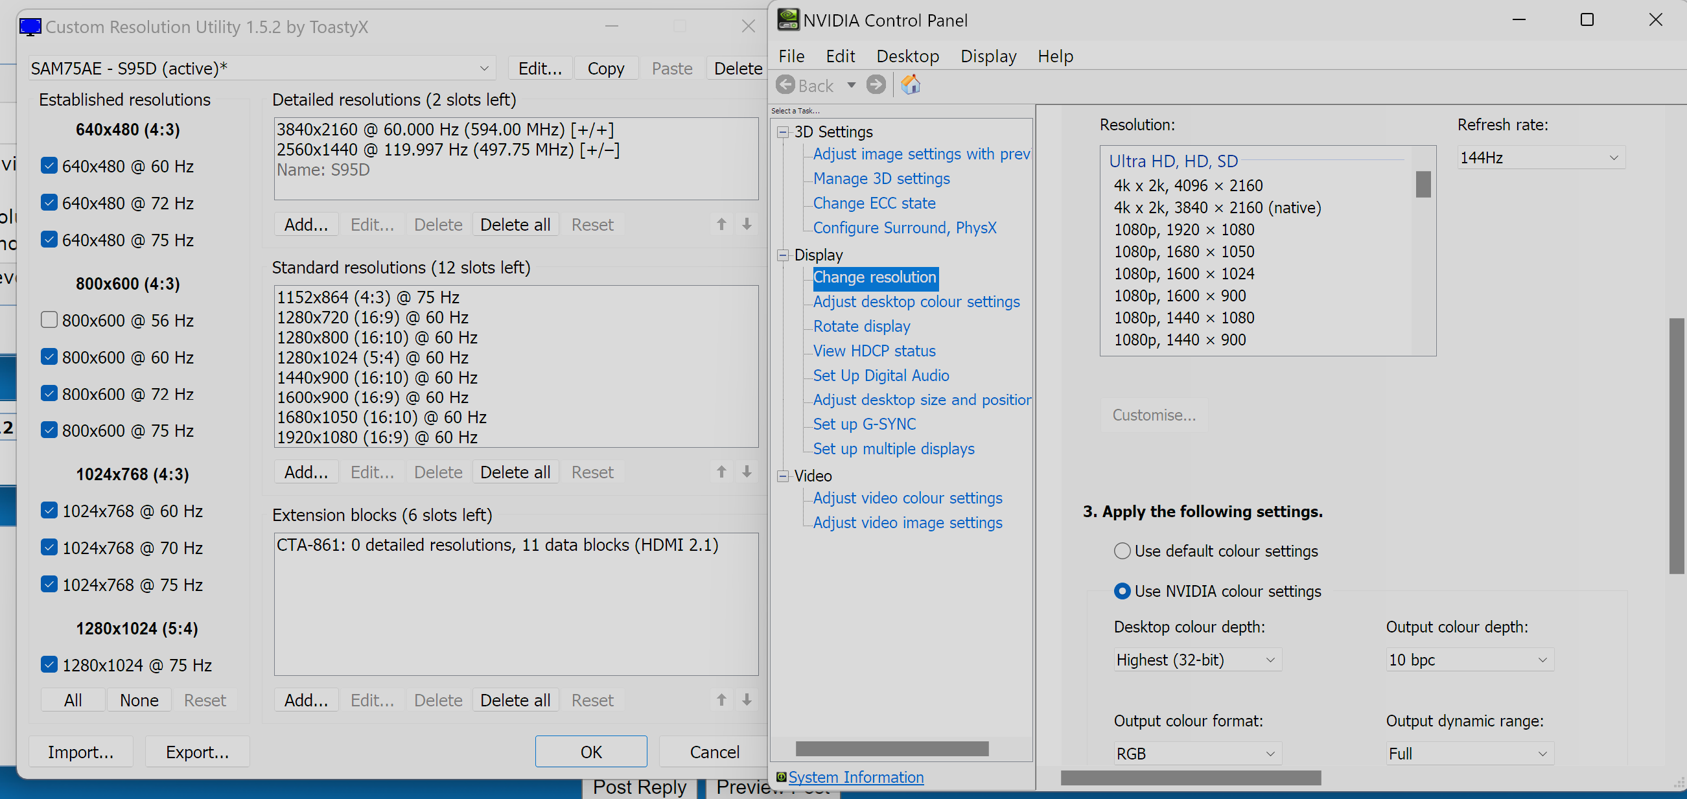Click the Custom Resolution Utility monitor icon
The image size is (1687, 799).
coord(30,27)
